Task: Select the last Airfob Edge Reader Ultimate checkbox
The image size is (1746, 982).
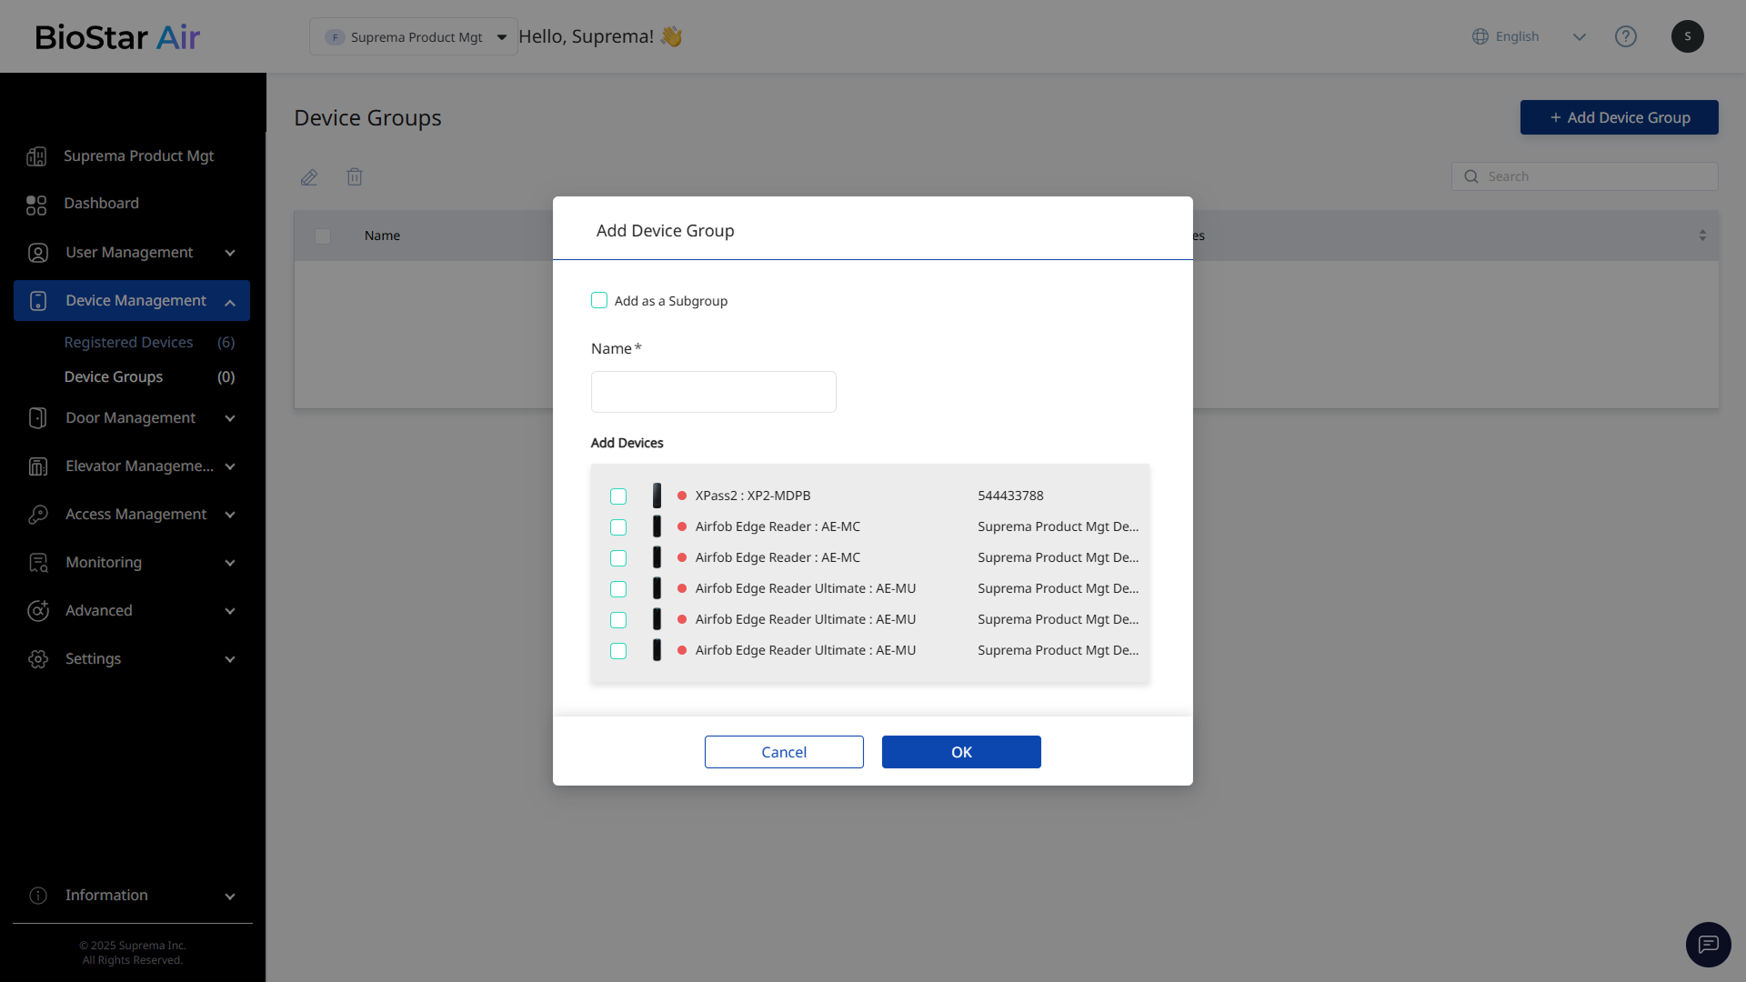Action: tap(618, 651)
